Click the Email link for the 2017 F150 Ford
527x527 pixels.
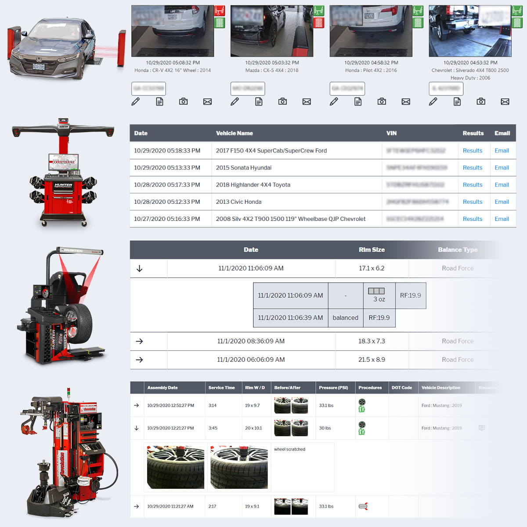point(502,151)
